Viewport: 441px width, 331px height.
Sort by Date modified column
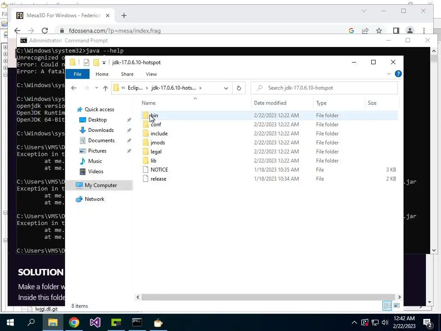pyautogui.click(x=282, y=103)
